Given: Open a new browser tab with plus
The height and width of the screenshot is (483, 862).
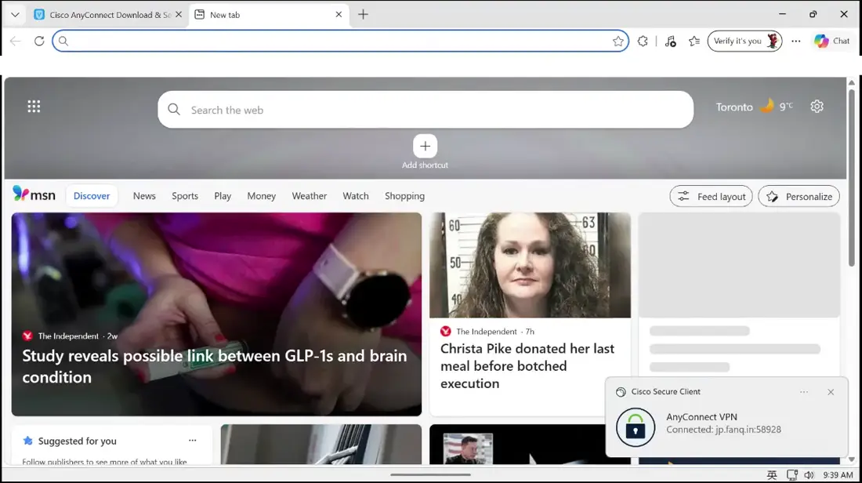Looking at the screenshot, I should click(x=363, y=15).
